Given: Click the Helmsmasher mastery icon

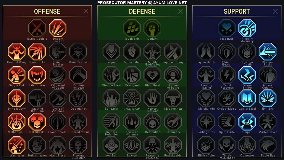Looking at the screenshot, I should point(37,145).
